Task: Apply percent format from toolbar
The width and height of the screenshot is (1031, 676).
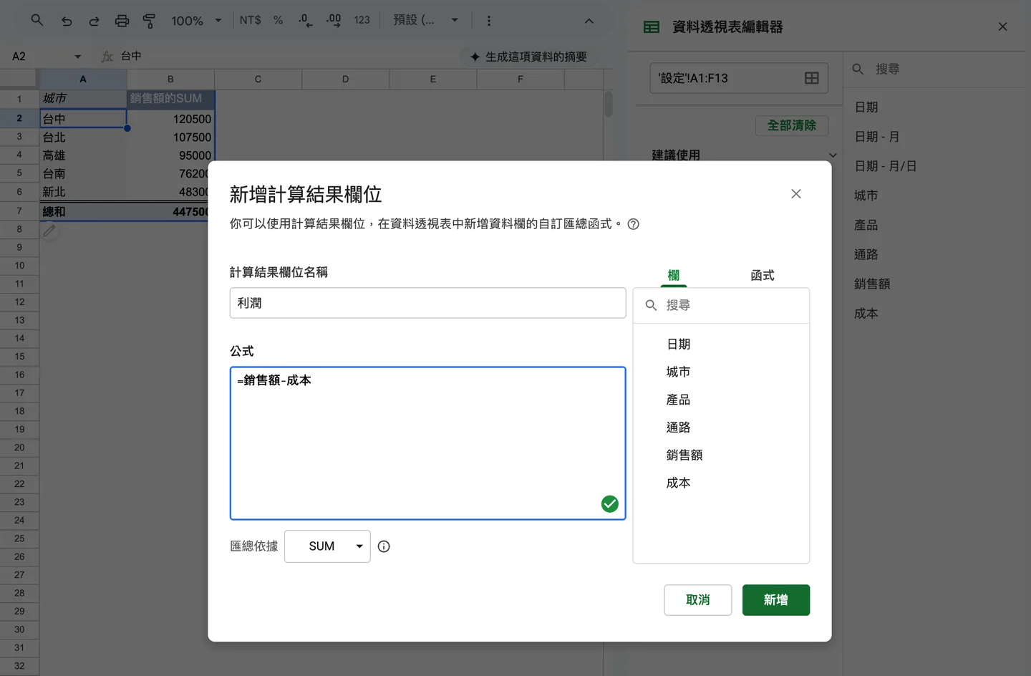Action: tap(279, 20)
